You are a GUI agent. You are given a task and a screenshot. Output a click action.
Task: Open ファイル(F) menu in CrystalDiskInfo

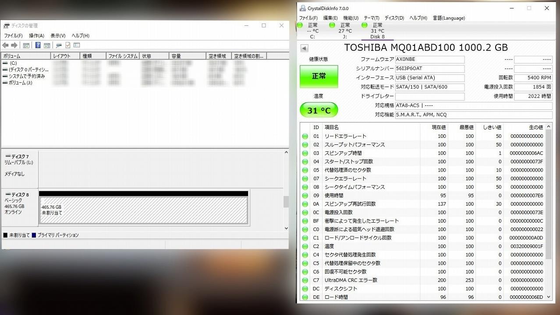click(308, 18)
